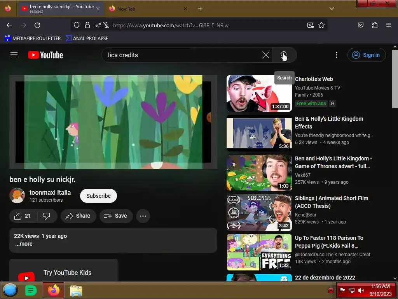Go back with the browser back arrow

coord(9,25)
